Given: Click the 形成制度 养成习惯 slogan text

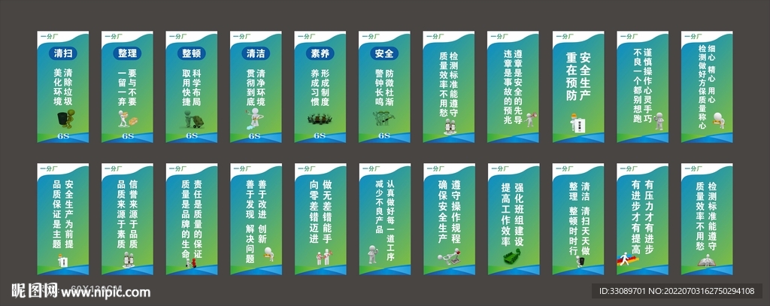Looking at the screenshot, I should [320, 87].
